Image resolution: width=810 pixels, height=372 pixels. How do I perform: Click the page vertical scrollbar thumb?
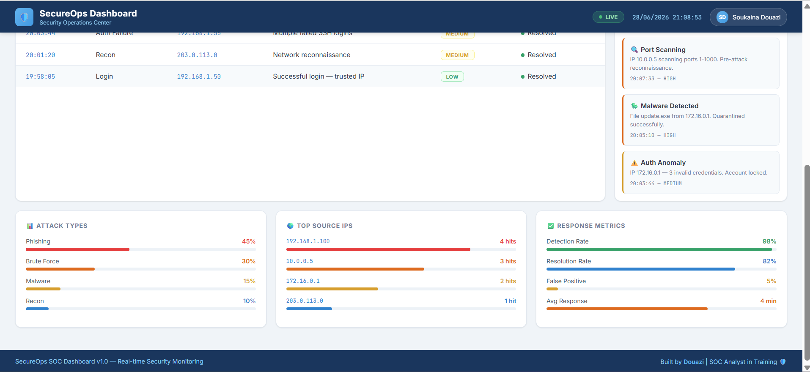point(807,263)
